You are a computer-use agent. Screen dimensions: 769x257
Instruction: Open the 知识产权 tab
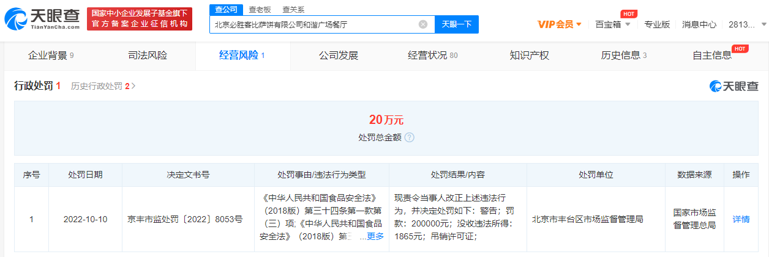tap(530, 56)
